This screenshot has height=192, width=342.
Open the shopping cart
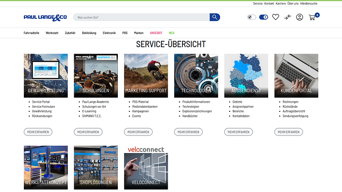pyautogui.click(x=312, y=17)
